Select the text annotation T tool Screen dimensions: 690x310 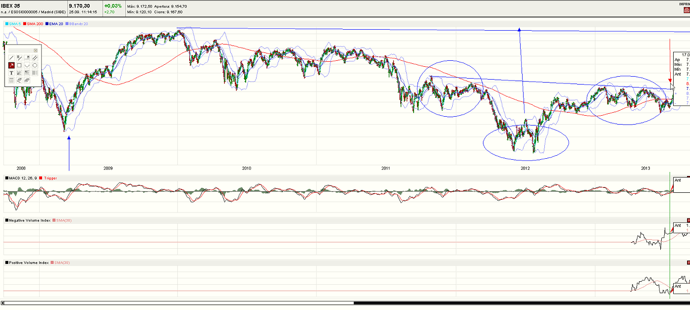[11, 73]
